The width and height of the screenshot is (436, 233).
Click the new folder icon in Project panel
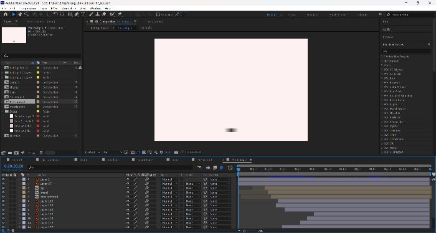pyautogui.click(x=10, y=153)
